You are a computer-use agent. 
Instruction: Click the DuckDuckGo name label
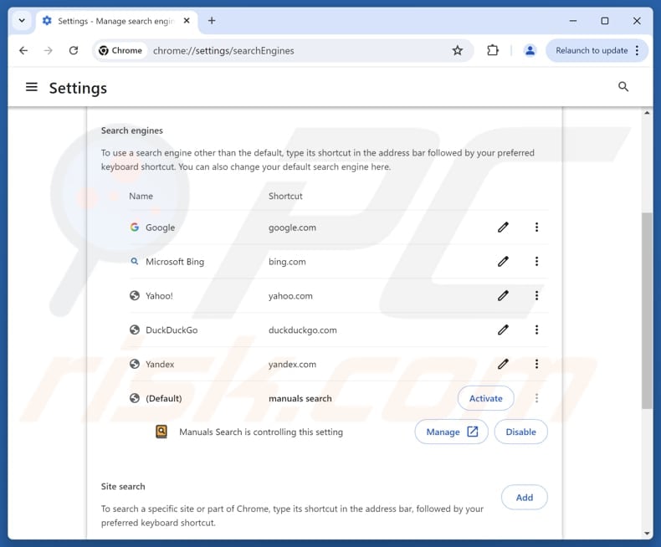pos(172,330)
